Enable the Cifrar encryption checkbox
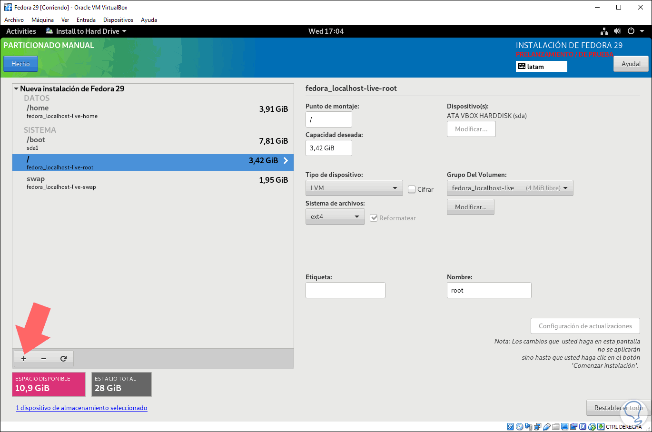652x432 pixels. [412, 189]
